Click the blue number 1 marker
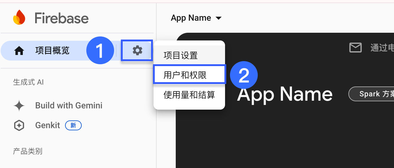Viewport: 394px width, 168px height. pos(100,50)
